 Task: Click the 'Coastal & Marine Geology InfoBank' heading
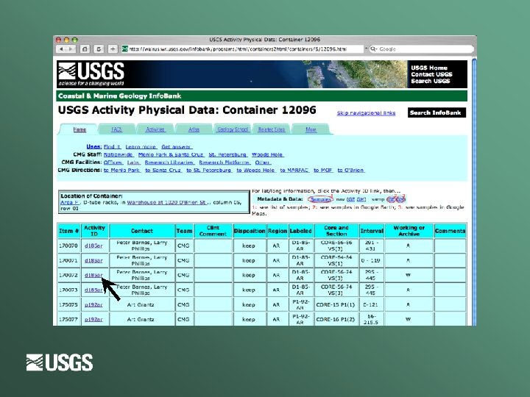120,96
